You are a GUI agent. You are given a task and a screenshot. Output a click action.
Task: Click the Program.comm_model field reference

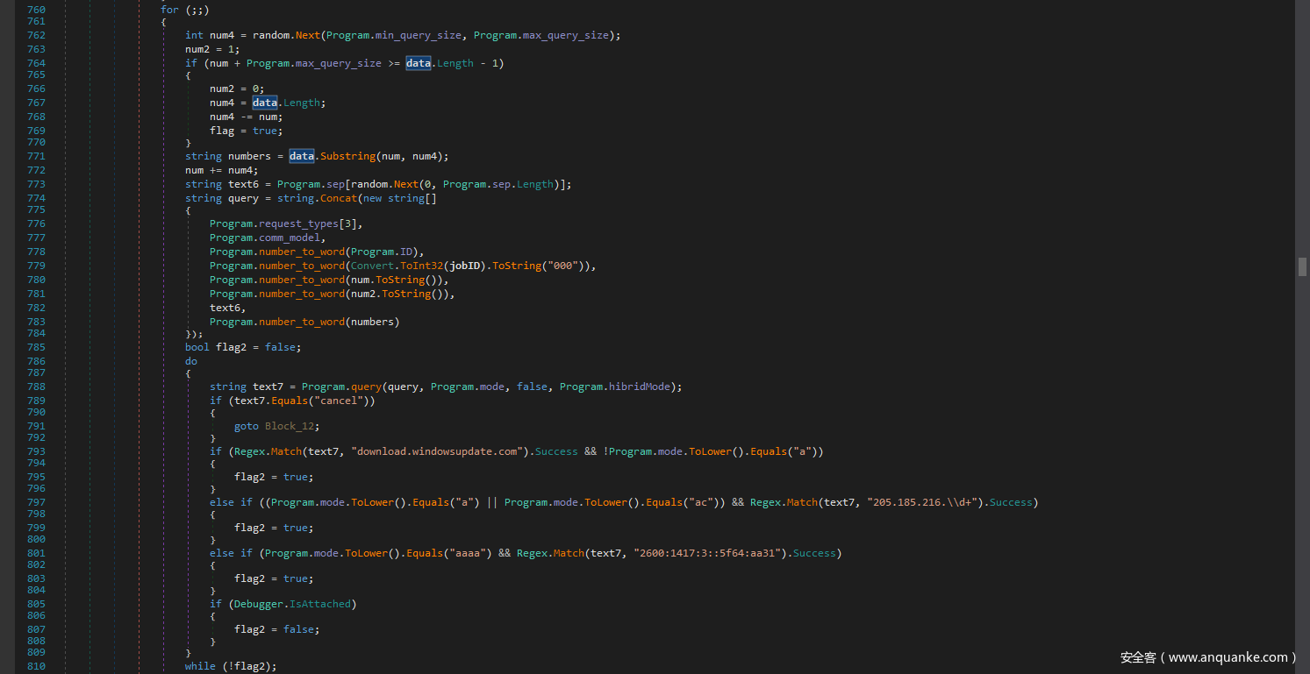pos(267,238)
